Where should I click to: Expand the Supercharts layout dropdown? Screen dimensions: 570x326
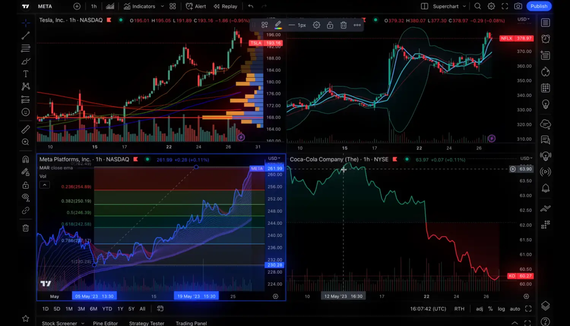click(464, 6)
